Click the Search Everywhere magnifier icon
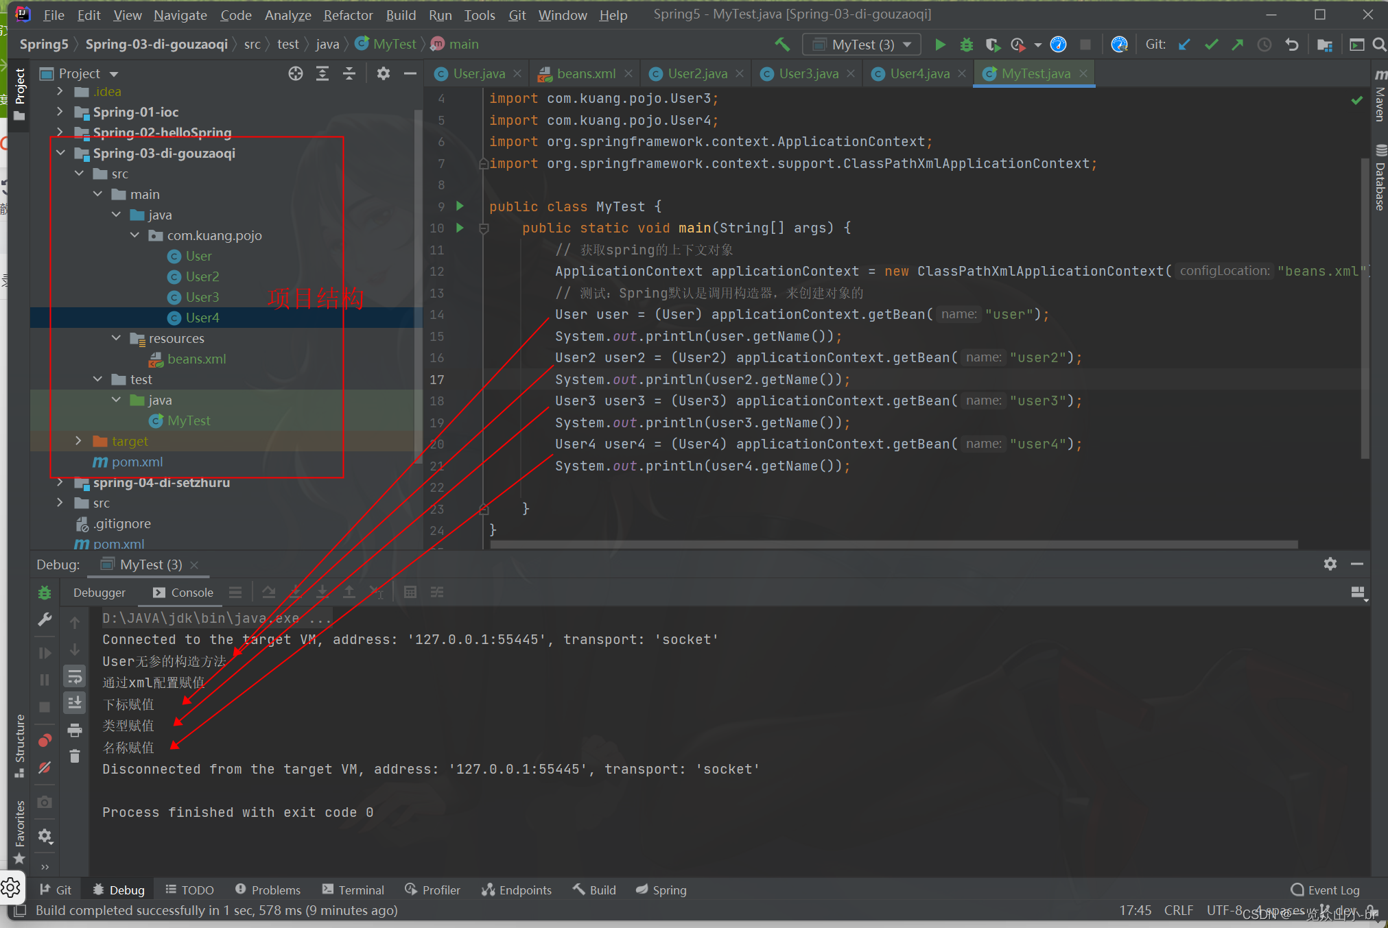This screenshot has width=1388, height=928. coord(1379,45)
